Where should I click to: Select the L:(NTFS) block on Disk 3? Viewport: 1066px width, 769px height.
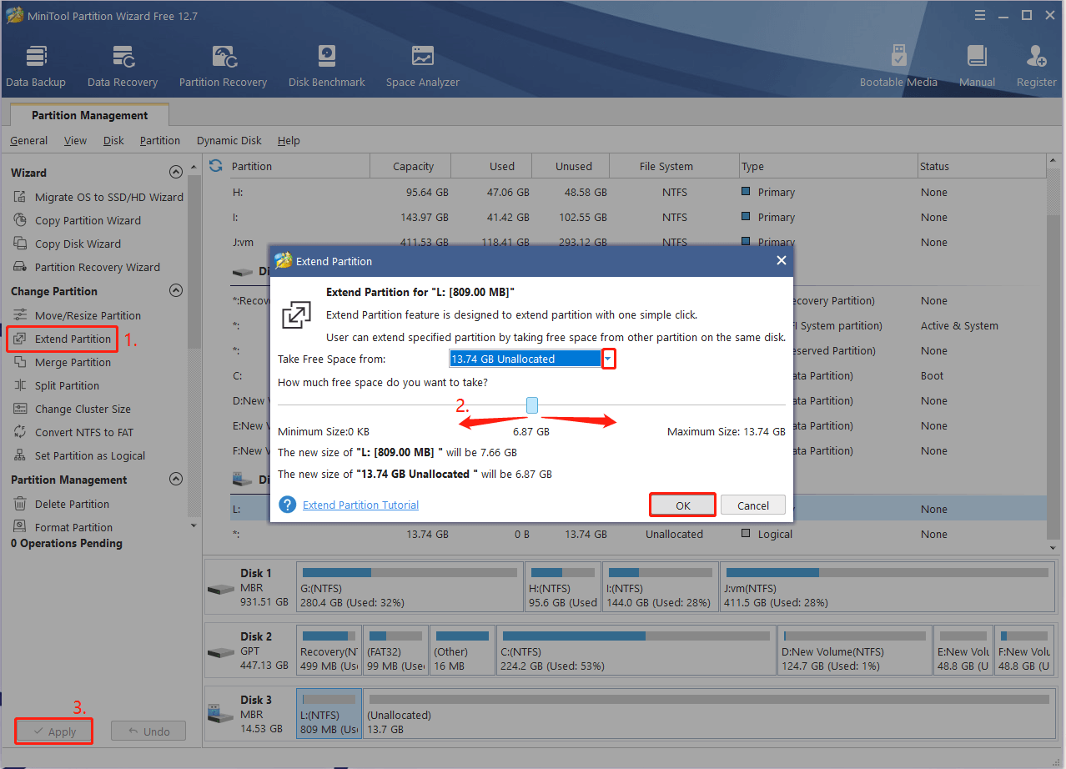click(329, 714)
